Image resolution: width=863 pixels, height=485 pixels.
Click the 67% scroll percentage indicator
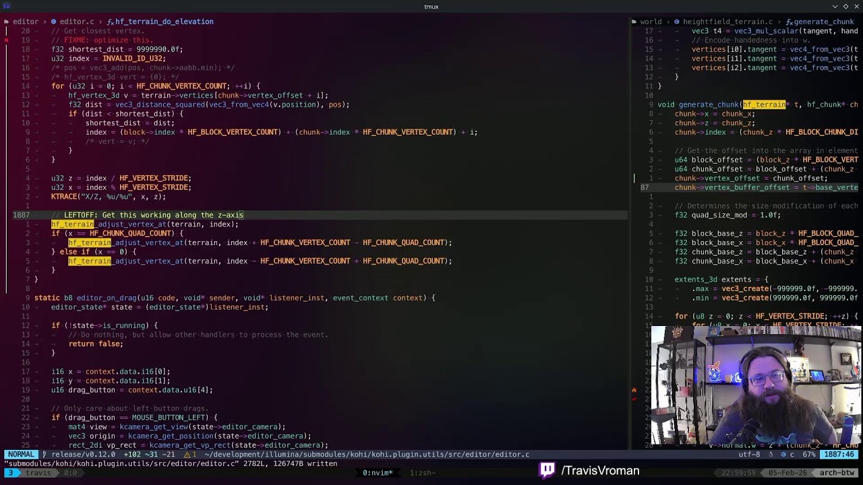point(810,455)
